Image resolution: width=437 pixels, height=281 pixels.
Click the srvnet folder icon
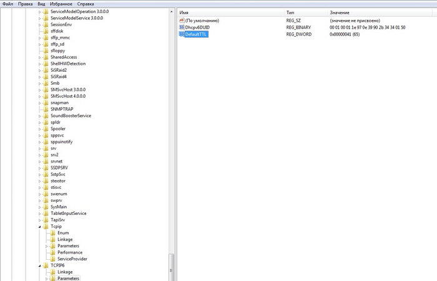46,161
